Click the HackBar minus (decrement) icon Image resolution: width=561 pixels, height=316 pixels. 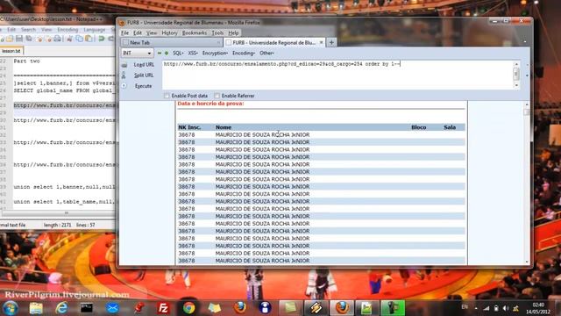point(160,53)
